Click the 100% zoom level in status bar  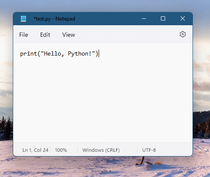61,150
